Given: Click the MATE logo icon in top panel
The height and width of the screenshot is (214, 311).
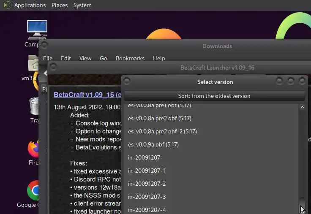Looking at the screenshot, I should click(7, 5).
